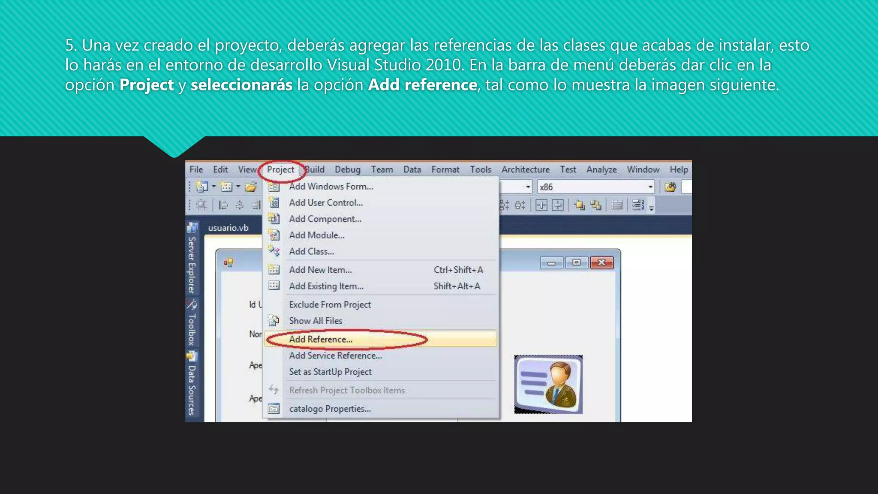Choose Add Component menu entry
The height and width of the screenshot is (494, 878).
(x=381, y=219)
